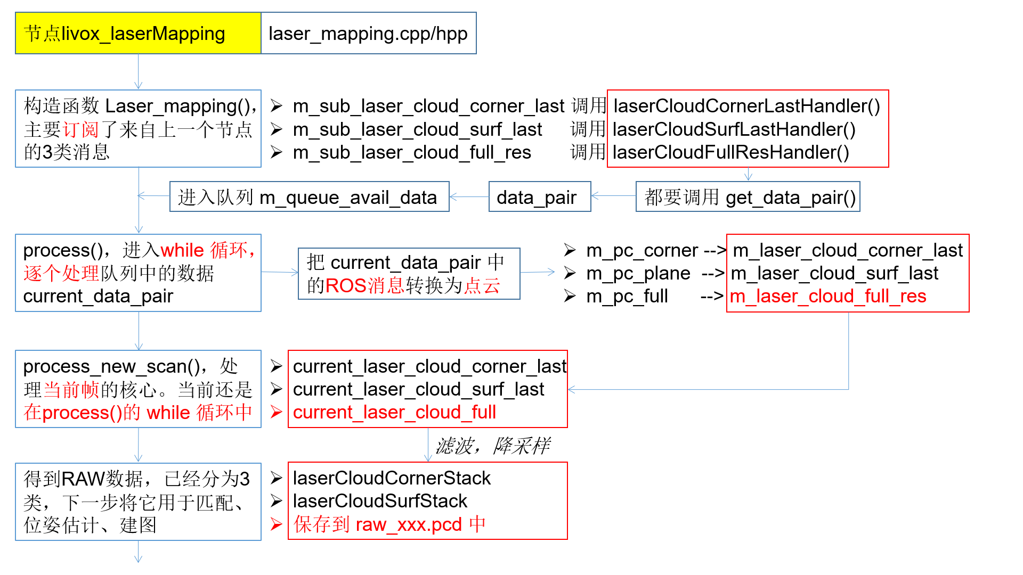Click the current_data_pair ROS conversion box
The image size is (1023, 575).
(x=409, y=274)
